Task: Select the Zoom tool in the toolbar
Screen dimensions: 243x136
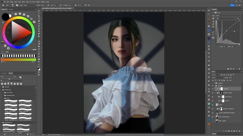Action: point(39,62)
